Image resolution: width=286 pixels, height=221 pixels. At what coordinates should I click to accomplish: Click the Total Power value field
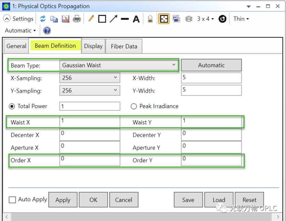click(90, 106)
